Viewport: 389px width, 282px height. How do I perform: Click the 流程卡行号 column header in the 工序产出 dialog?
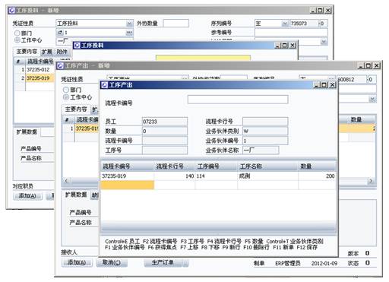(174, 166)
